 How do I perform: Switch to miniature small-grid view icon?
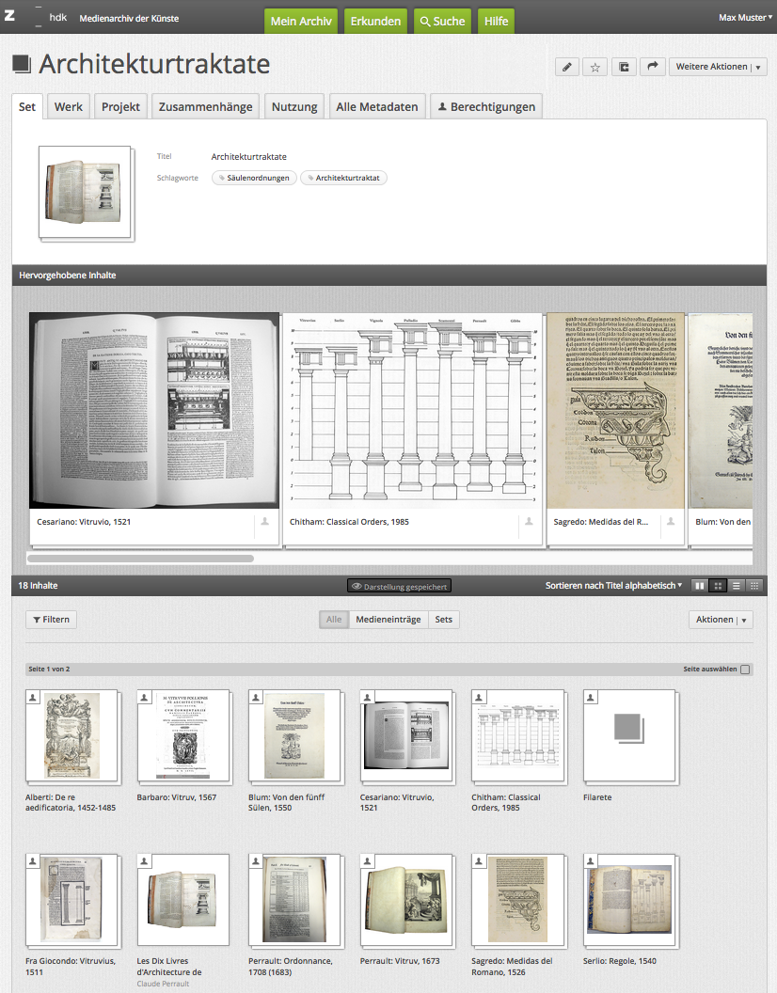(x=754, y=586)
